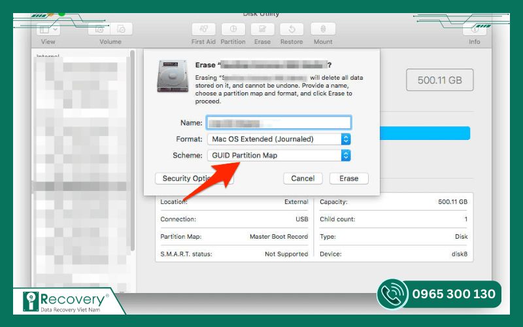
Task: Click the Erase button in the dialog
Action: pyautogui.click(x=349, y=179)
